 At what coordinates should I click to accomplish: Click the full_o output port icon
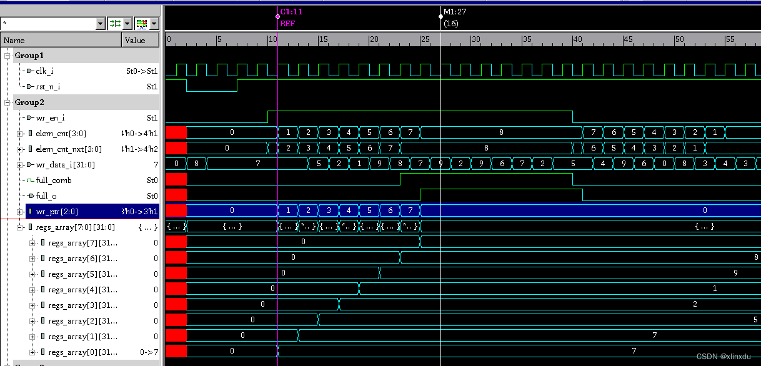point(30,196)
